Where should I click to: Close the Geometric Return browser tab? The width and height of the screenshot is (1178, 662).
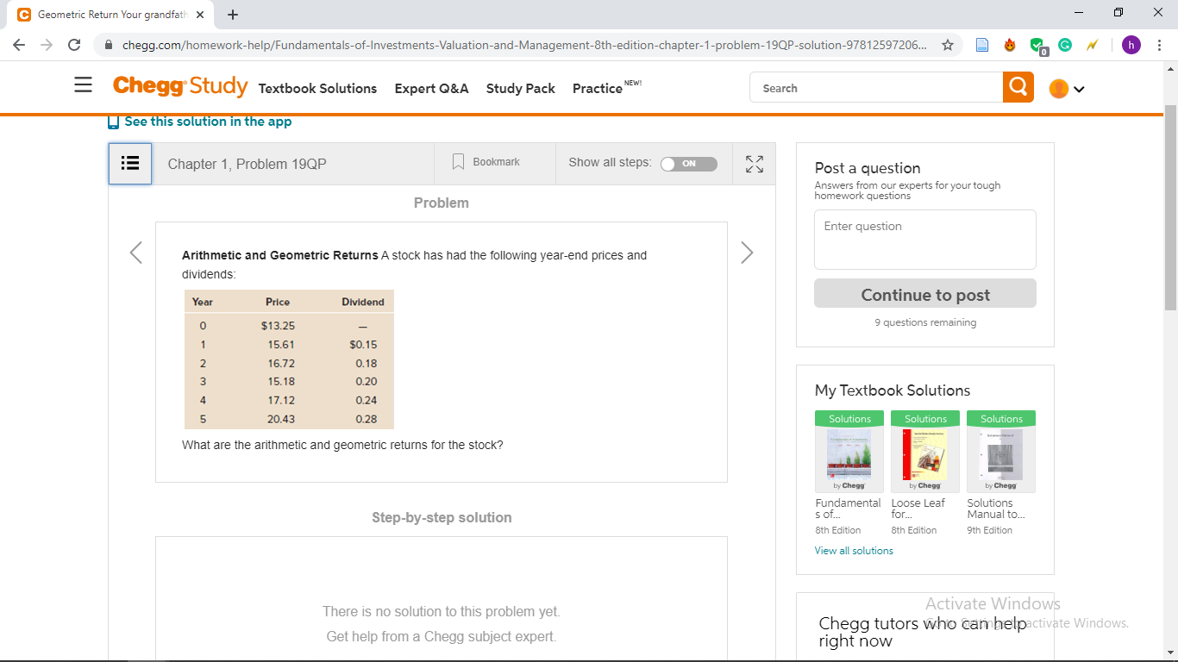click(x=200, y=15)
